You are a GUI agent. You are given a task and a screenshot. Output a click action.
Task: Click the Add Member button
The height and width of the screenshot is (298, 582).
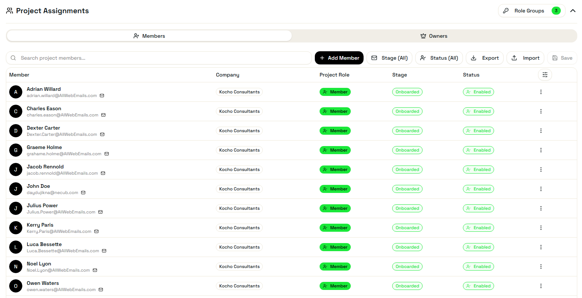(339, 58)
